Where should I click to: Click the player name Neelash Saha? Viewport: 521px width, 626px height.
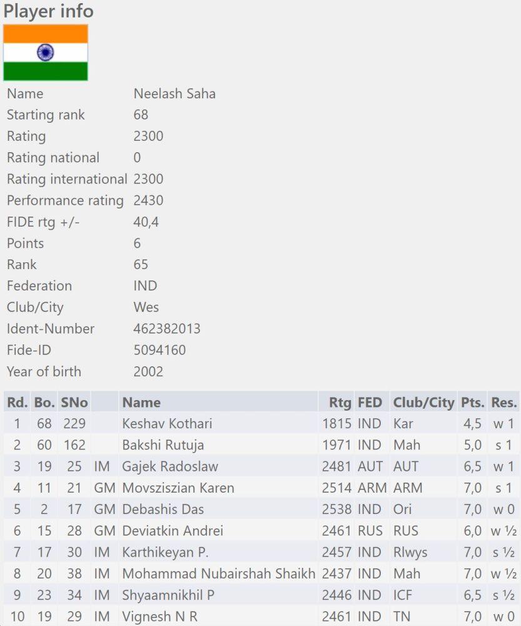pos(175,94)
